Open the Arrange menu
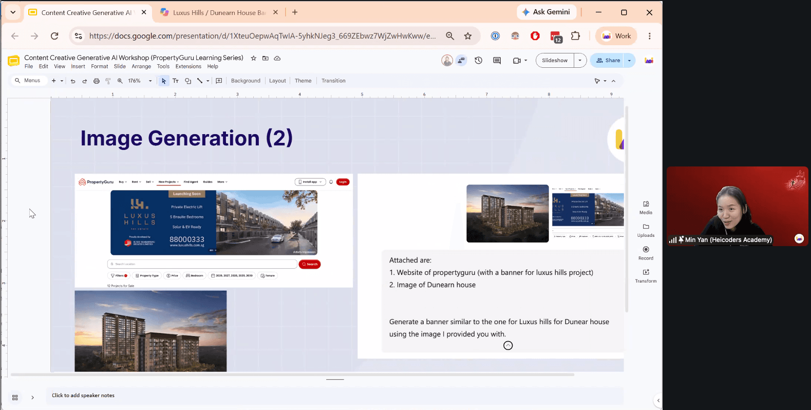The height and width of the screenshot is (410, 811). click(x=141, y=66)
